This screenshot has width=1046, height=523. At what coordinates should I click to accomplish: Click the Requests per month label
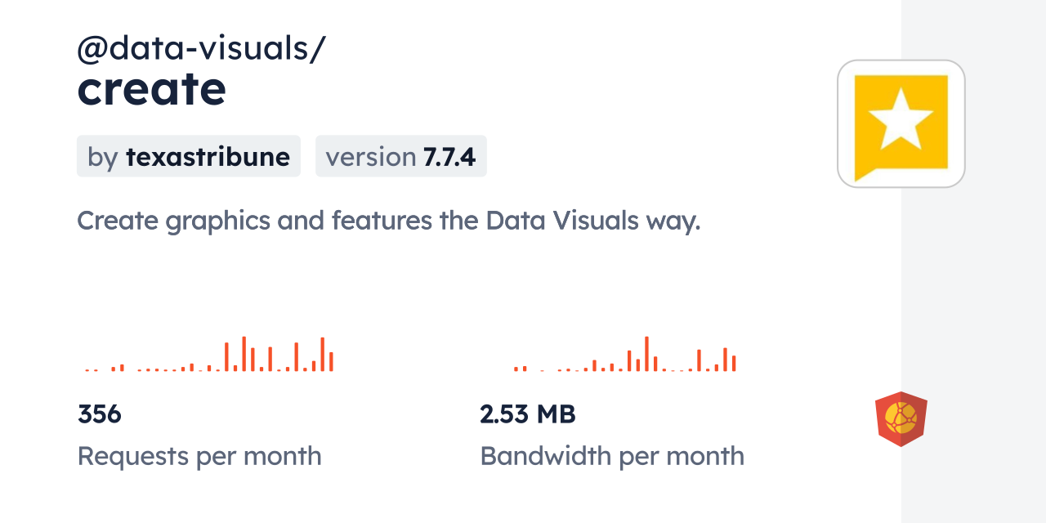pyautogui.click(x=199, y=456)
